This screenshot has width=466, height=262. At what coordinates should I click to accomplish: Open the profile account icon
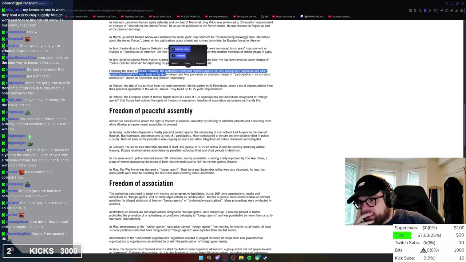point(452,11)
